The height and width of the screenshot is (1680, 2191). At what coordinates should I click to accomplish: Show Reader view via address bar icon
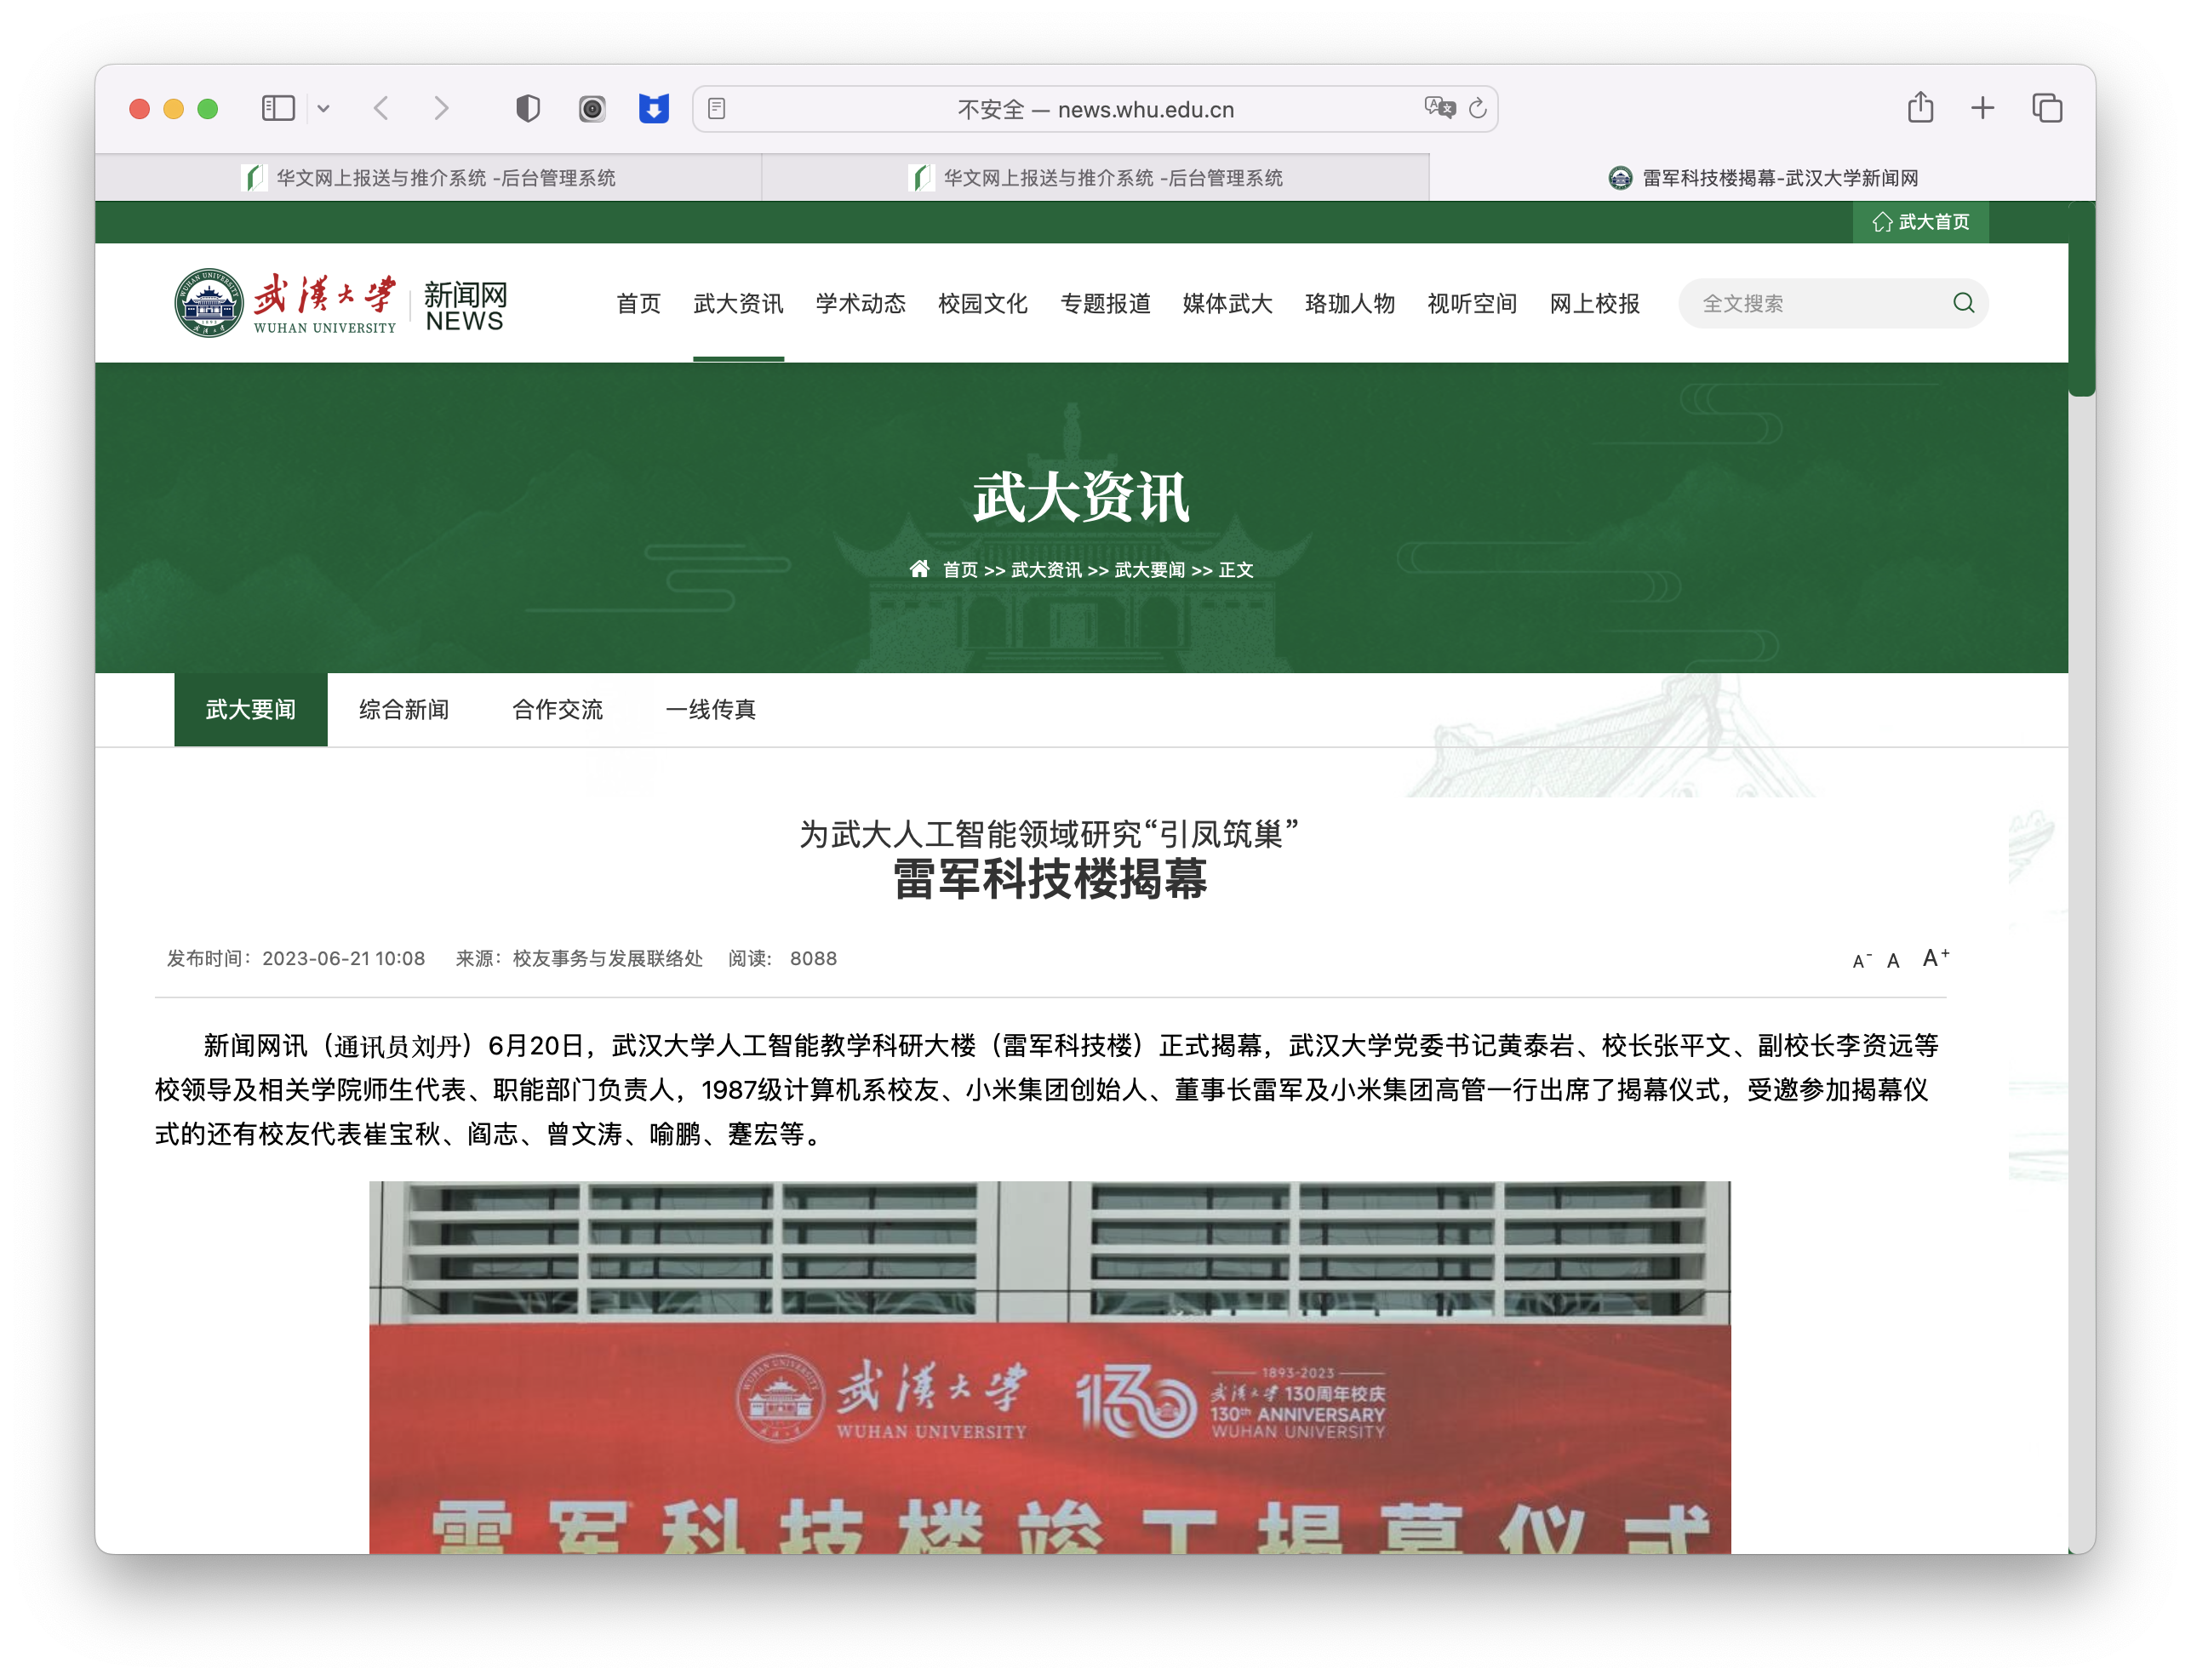tap(716, 108)
